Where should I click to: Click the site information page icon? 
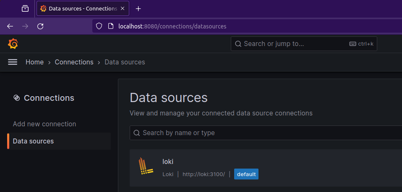[111, 26]
